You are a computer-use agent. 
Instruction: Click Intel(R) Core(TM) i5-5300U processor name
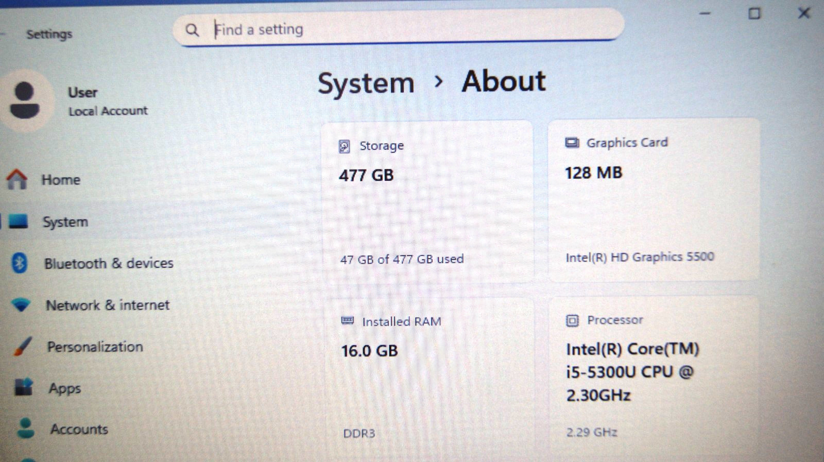(x=632, y=372)
